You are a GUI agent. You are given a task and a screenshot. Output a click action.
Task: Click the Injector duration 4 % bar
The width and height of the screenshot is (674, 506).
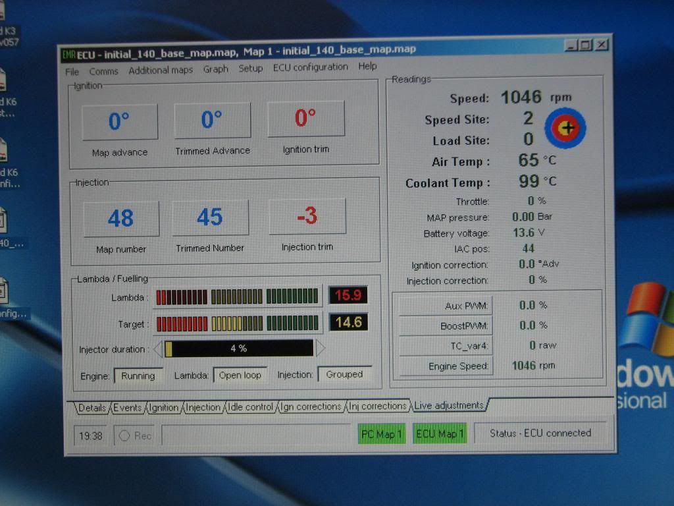(238, 348)
